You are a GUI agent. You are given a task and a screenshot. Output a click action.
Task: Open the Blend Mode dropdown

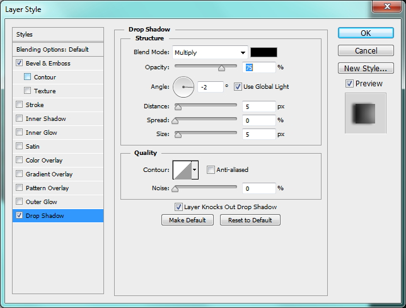pos(210,52)
